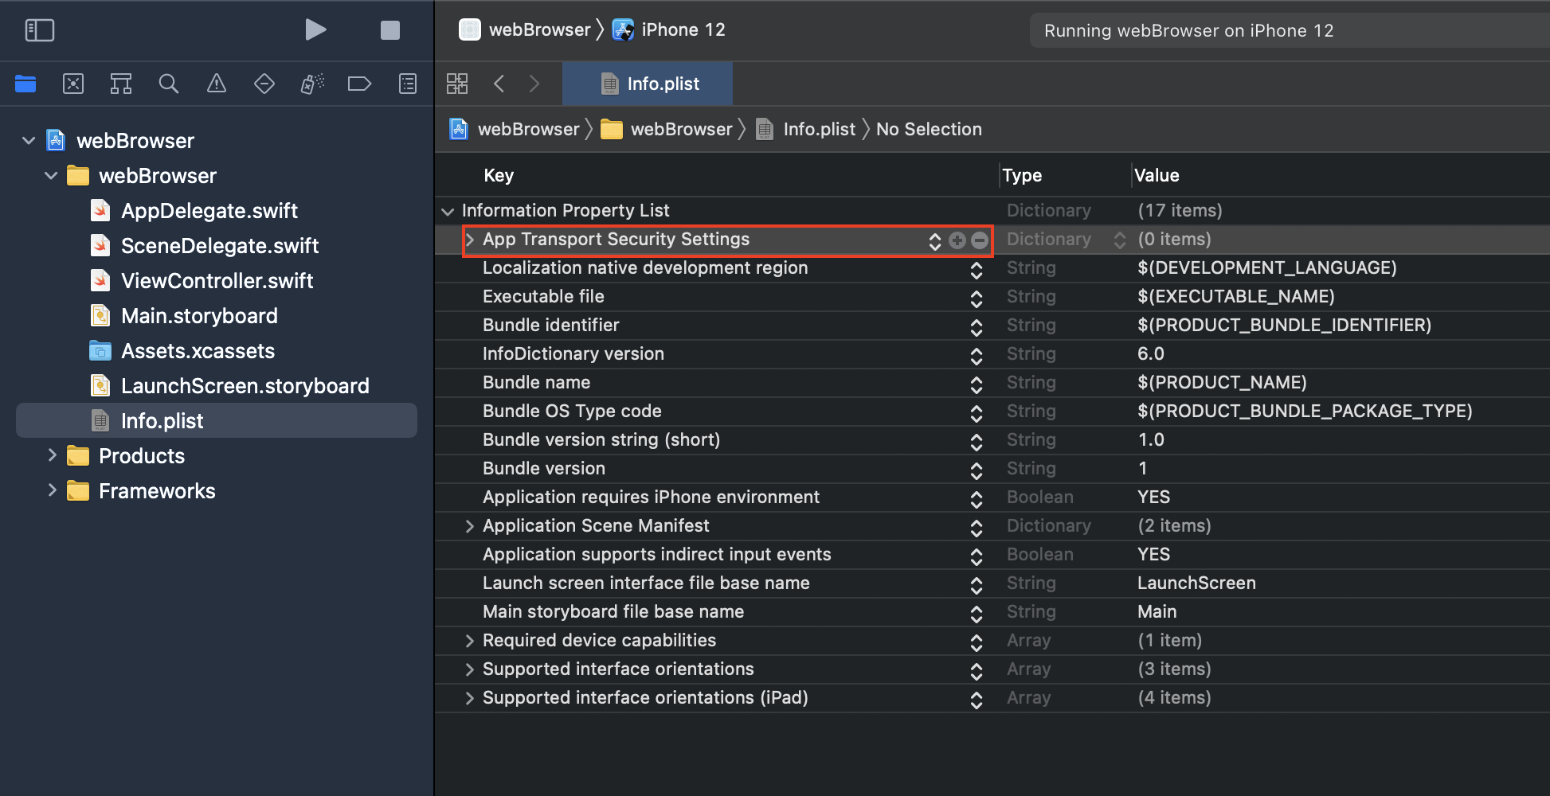Choose the iPhone 12 run destination
This screenshot has height=796, width=1550.
coord(669,29)
